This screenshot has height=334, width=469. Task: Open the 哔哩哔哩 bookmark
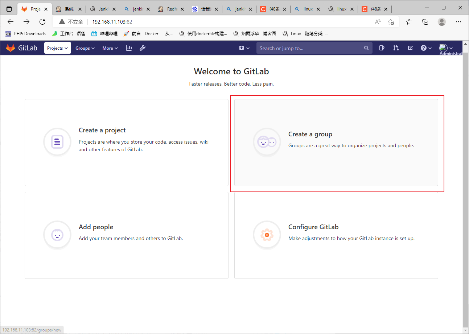click(x=104, y=34)
